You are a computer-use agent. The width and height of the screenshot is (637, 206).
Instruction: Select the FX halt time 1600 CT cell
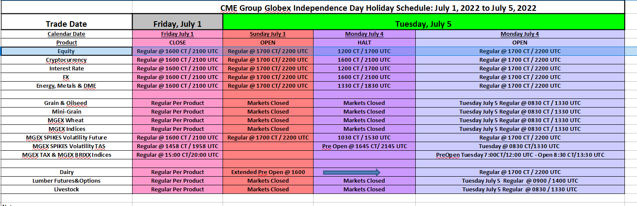[364, 77]
